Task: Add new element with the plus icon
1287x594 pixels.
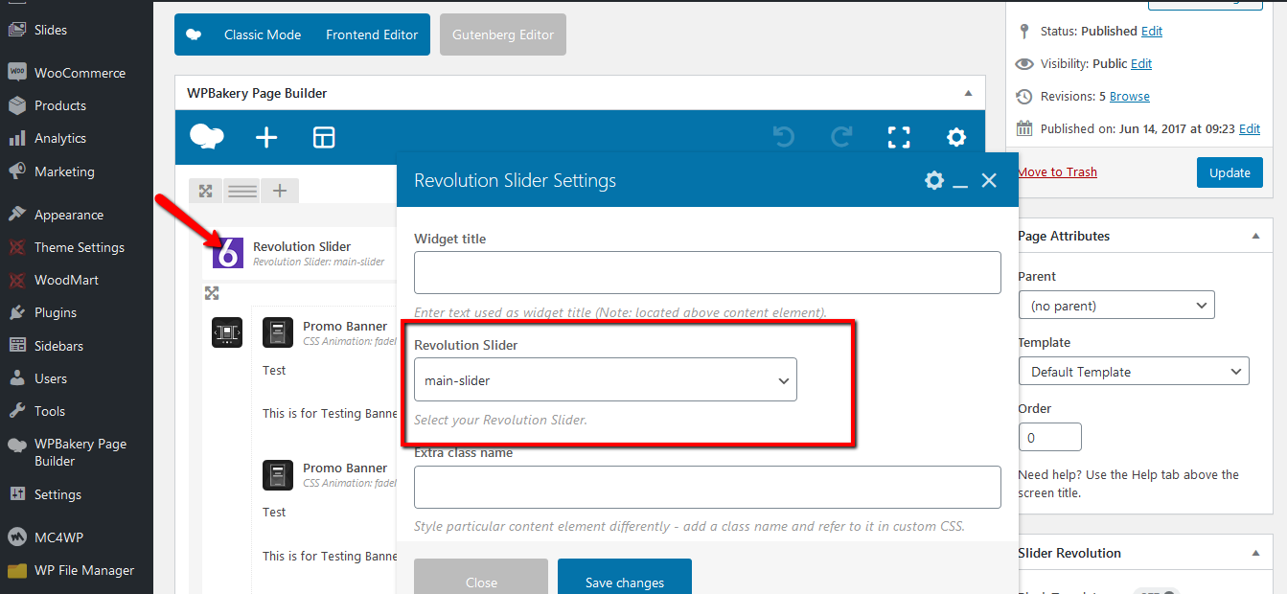Action: point(266,137)
